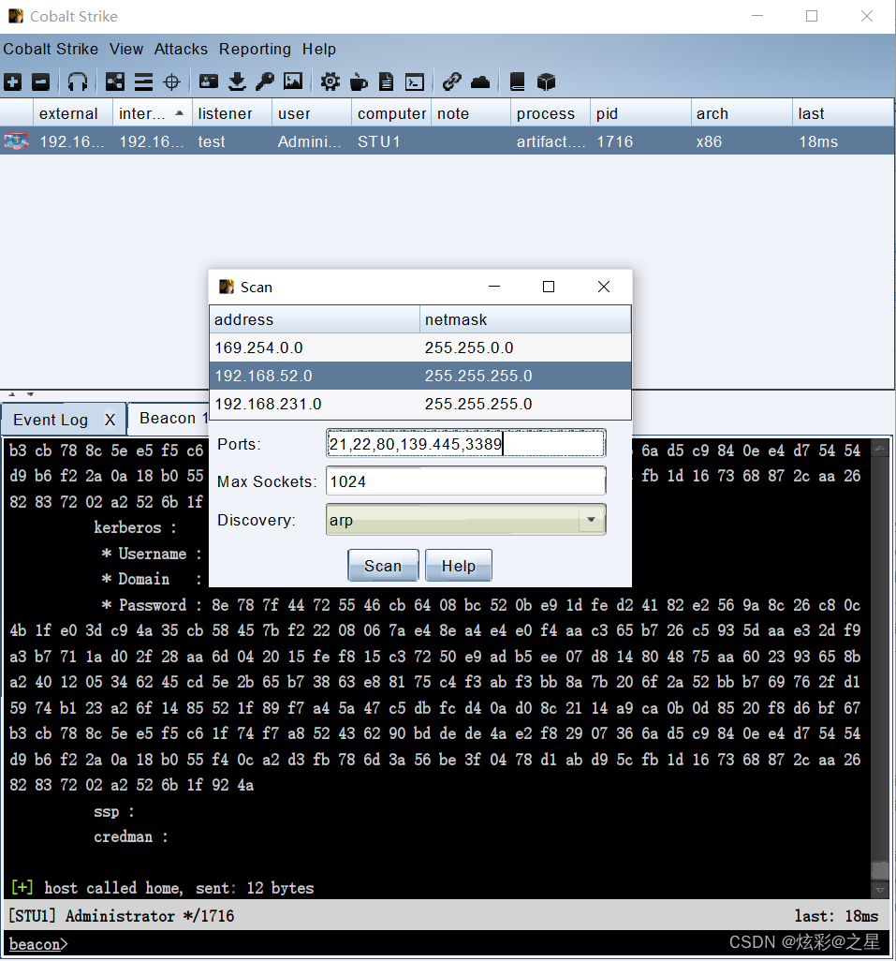Select the 192.168.52.0 address row
This screenshot has width=896, height=961.
pos(420,376)
